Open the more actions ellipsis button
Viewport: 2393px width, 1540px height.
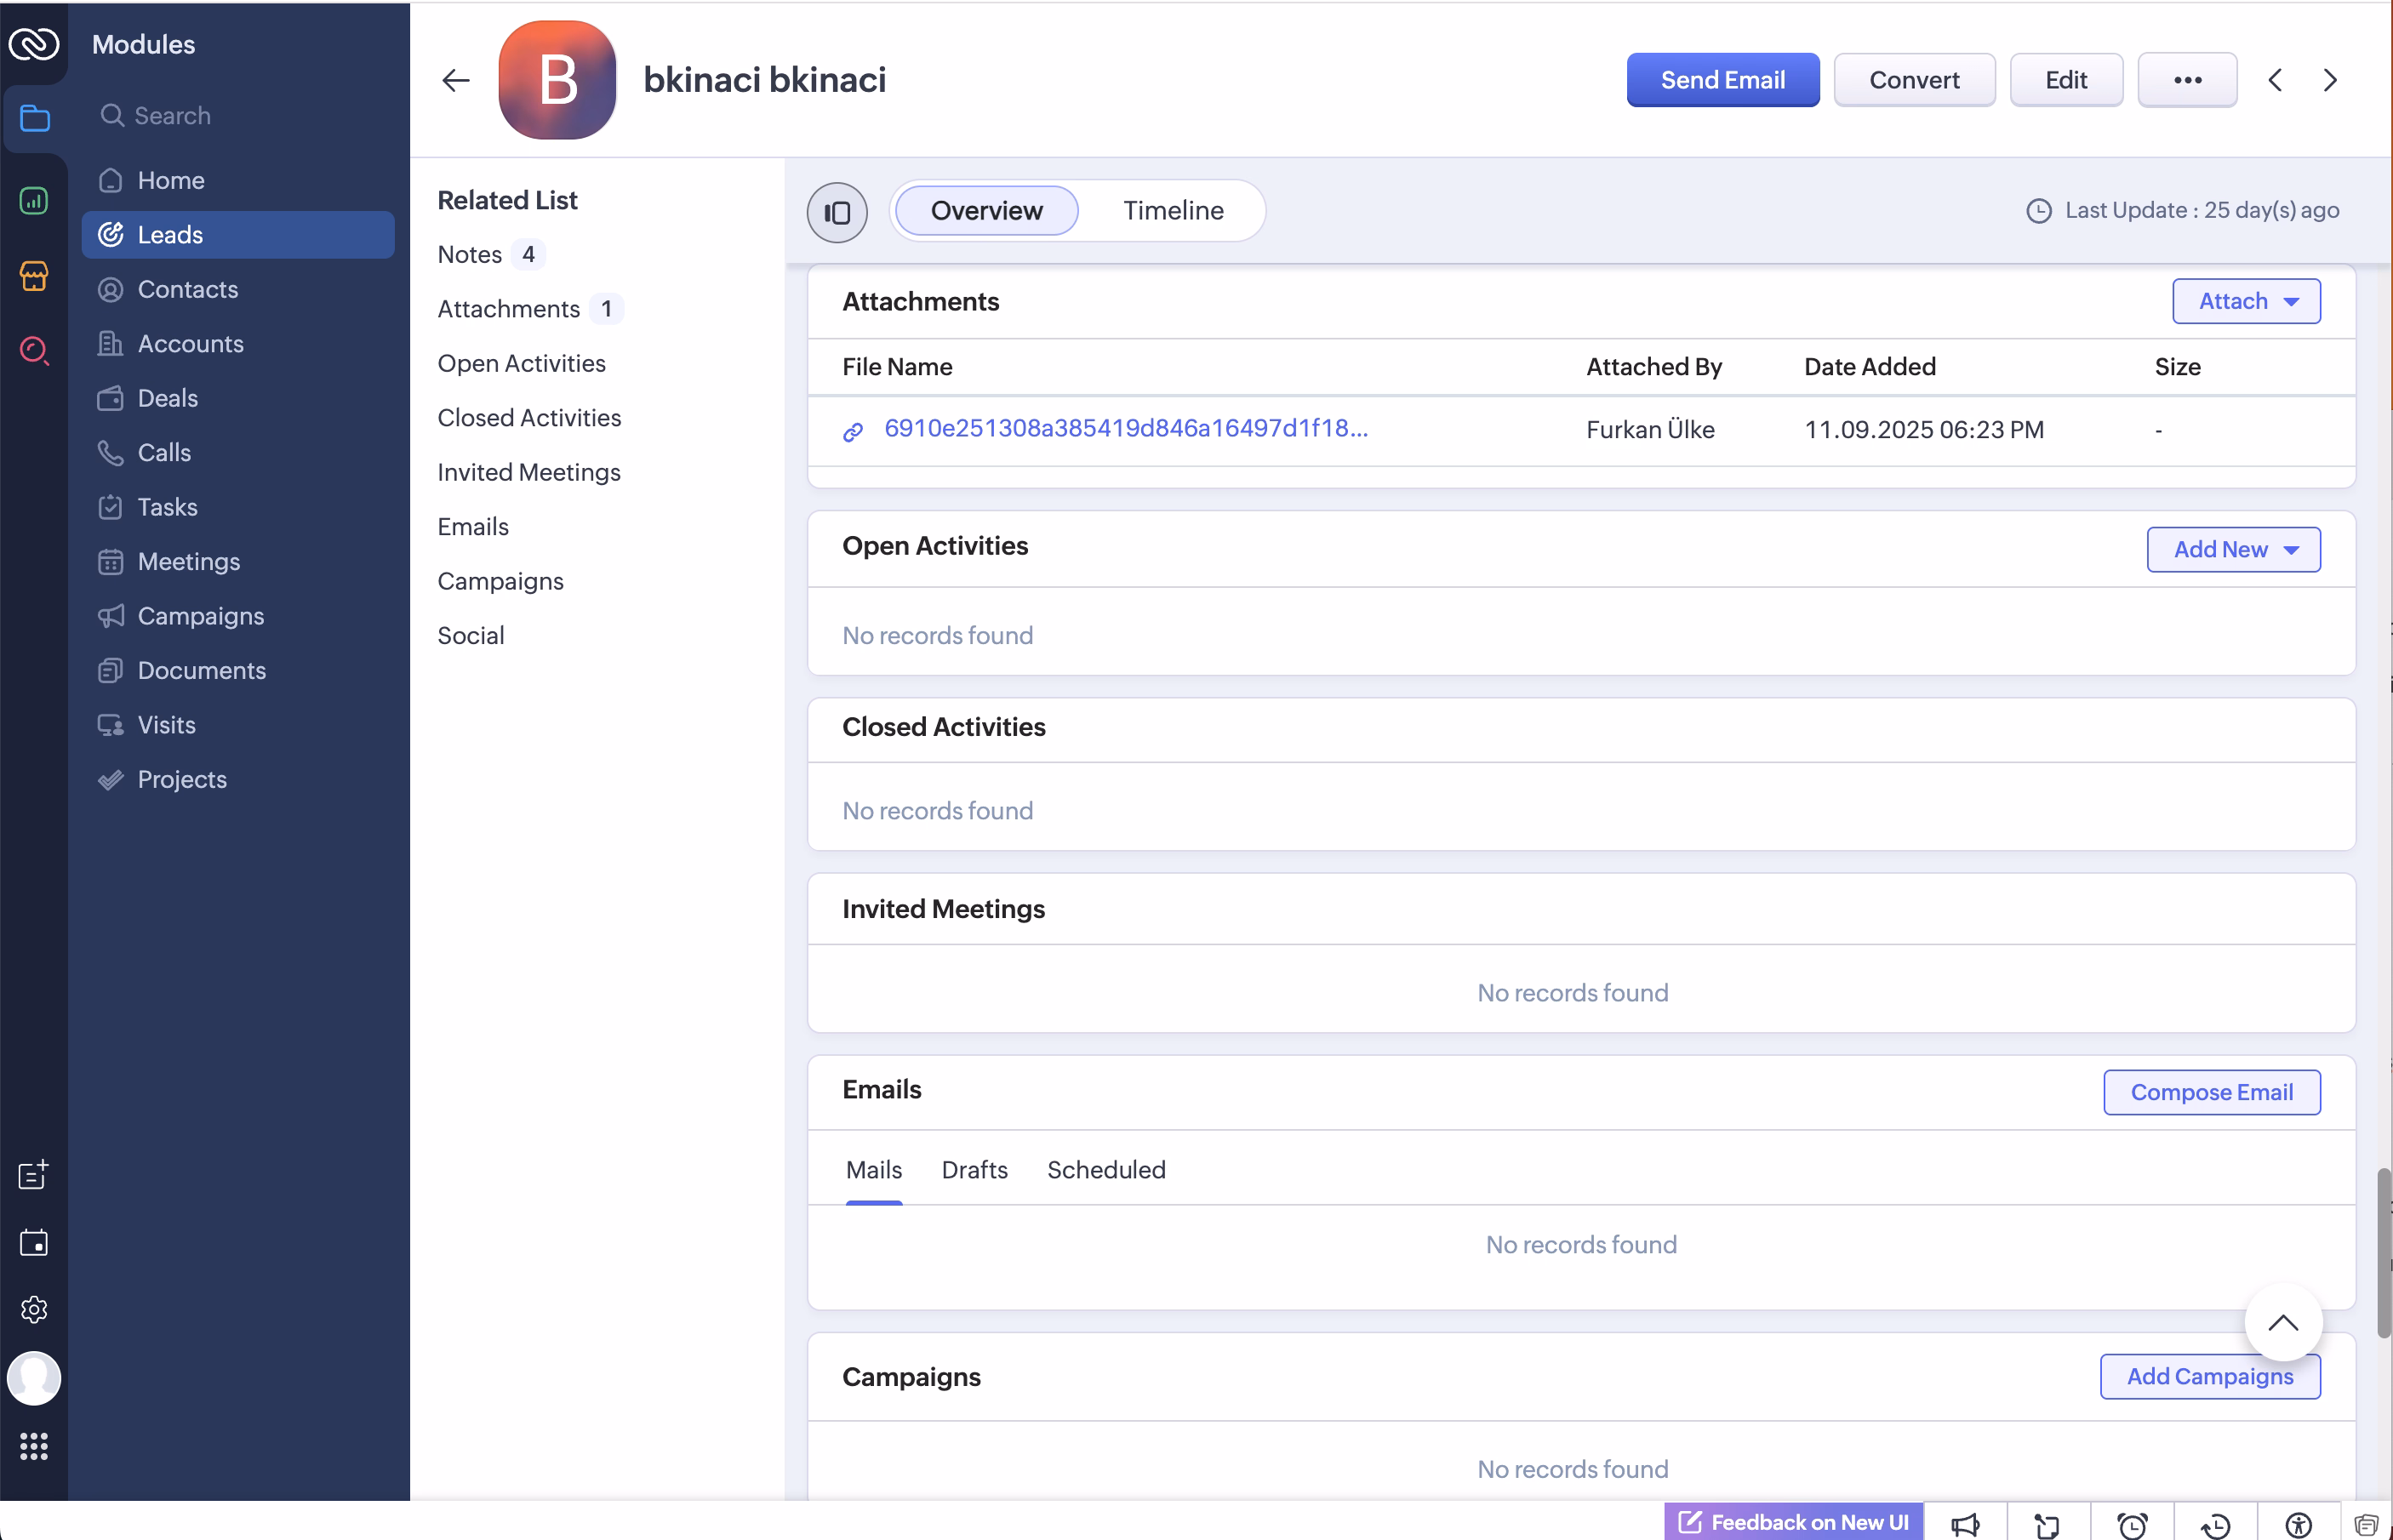[2187, 80]
